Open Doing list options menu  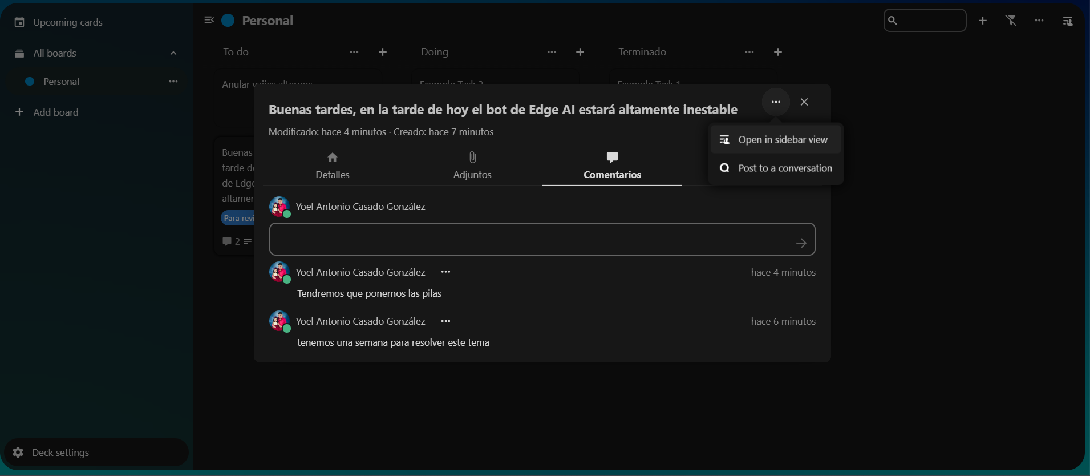pyautogui.click(x=552, y=52)
